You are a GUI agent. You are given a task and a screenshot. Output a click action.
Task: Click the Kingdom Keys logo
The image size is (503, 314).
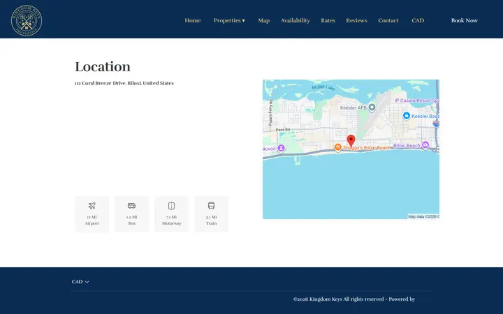[x=27, y=20]
